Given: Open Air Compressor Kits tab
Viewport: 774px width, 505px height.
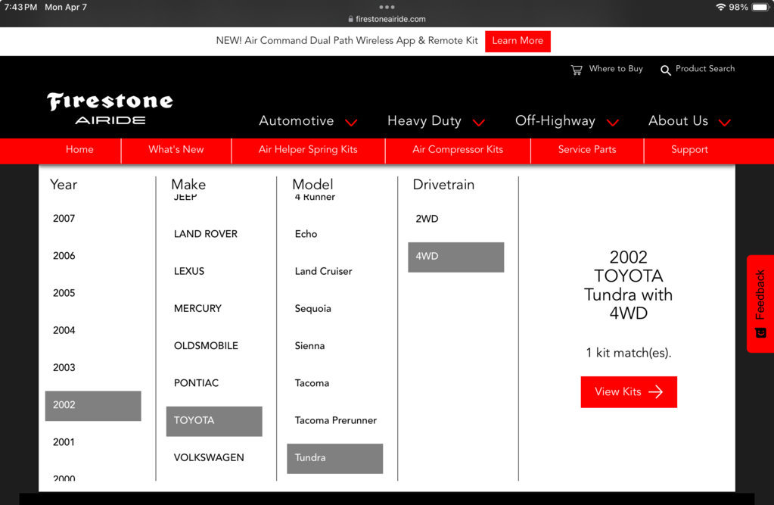Looking at the screenshot, I should click(x=458, y=150).
